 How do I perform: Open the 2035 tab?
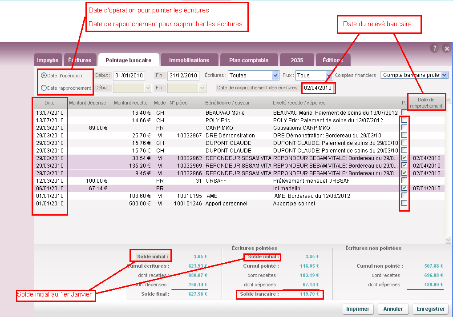coord(297,60)
